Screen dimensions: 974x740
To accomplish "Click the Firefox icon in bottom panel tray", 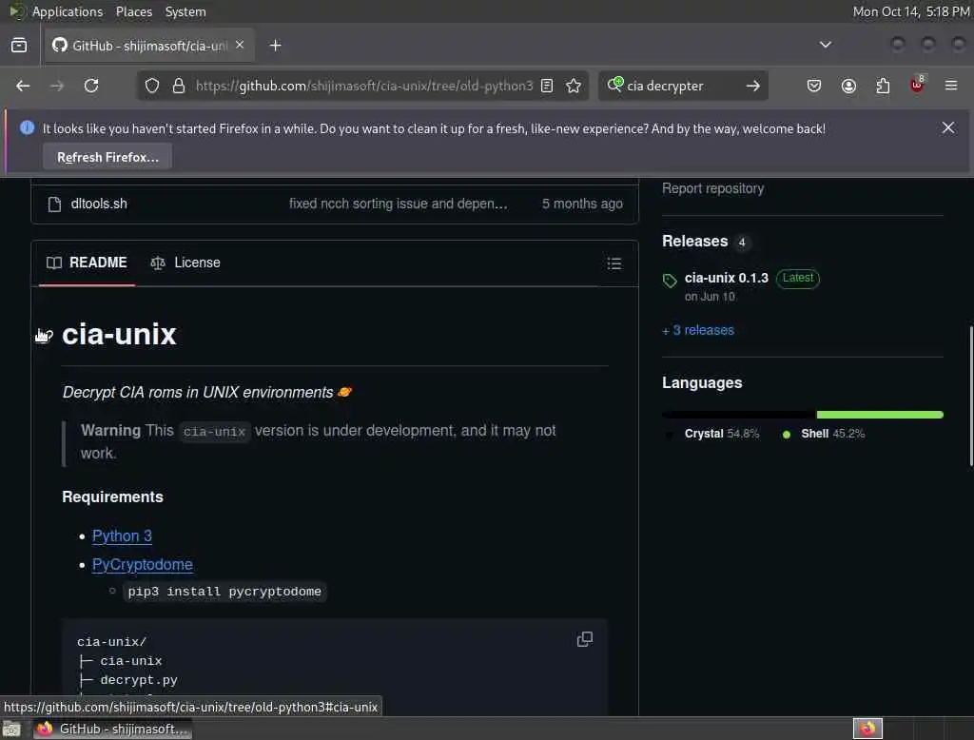I will pyautogui.click(x=867, y=729).
